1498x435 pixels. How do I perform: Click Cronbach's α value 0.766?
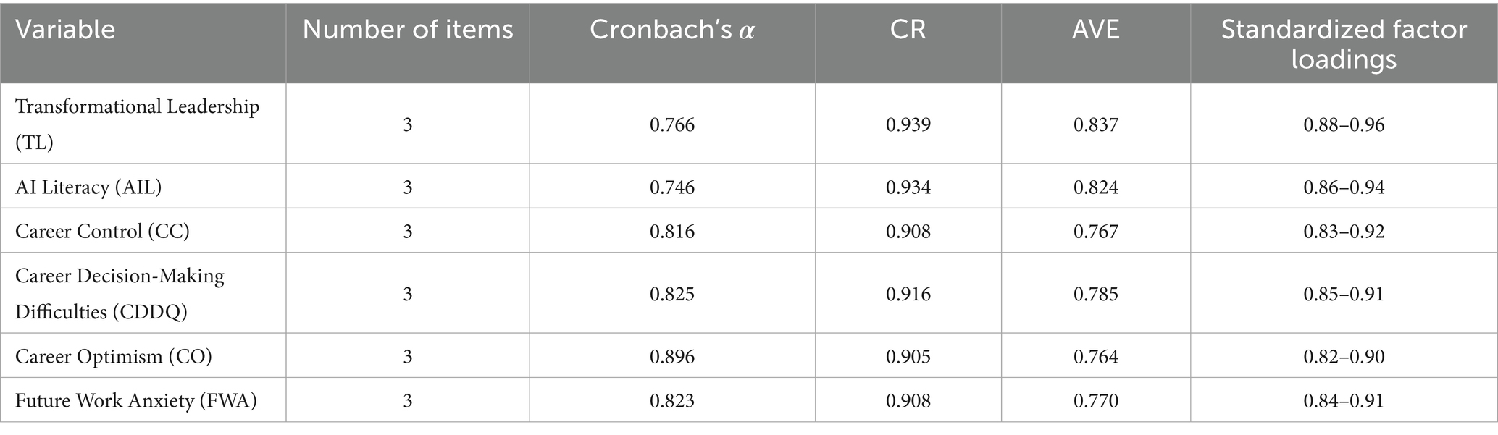pyautogui.click(x=671, y=125)
